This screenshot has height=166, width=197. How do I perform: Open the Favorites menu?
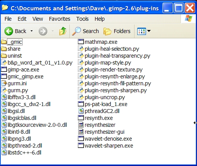(x=59, y=19)
